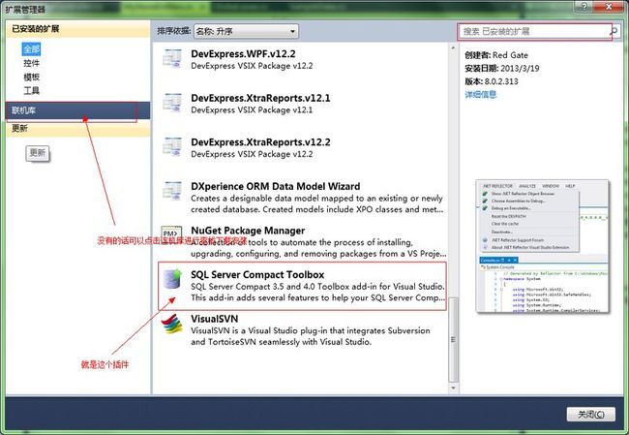
Task: Select the VisualSVN title
Action: (x=215, y=319)
